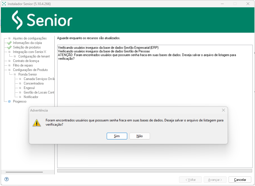Select Configuração de tenant item
Viewport: 255px width, 186px height.
[34, 57]
